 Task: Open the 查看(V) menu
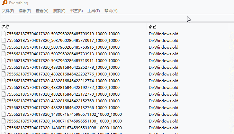point(42,11)
